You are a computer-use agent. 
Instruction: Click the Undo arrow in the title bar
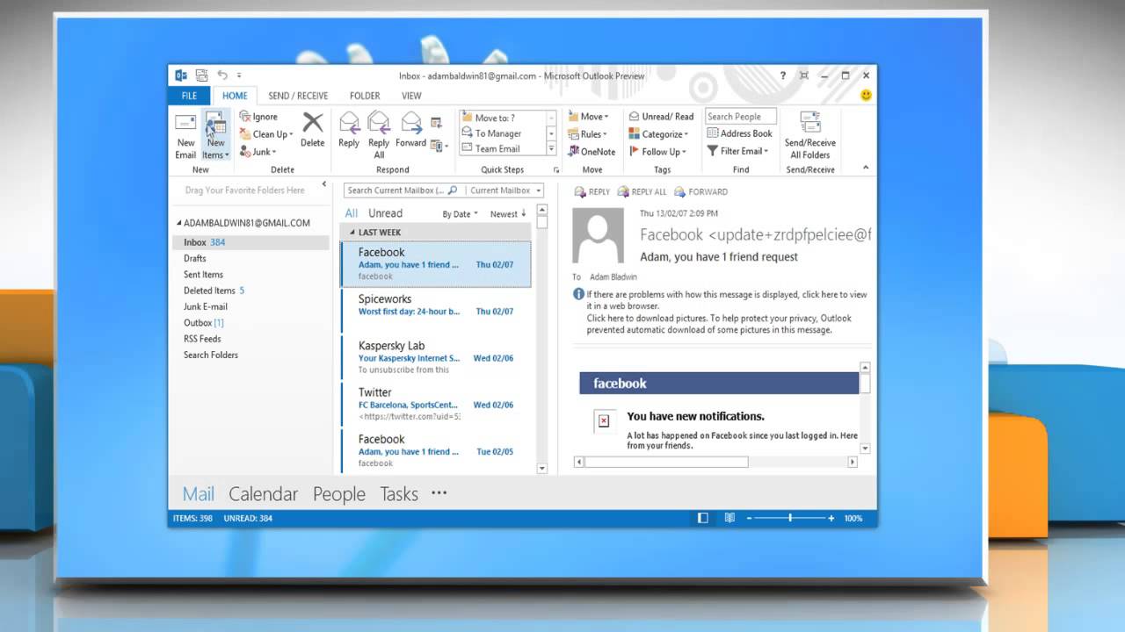pos(222,75)
